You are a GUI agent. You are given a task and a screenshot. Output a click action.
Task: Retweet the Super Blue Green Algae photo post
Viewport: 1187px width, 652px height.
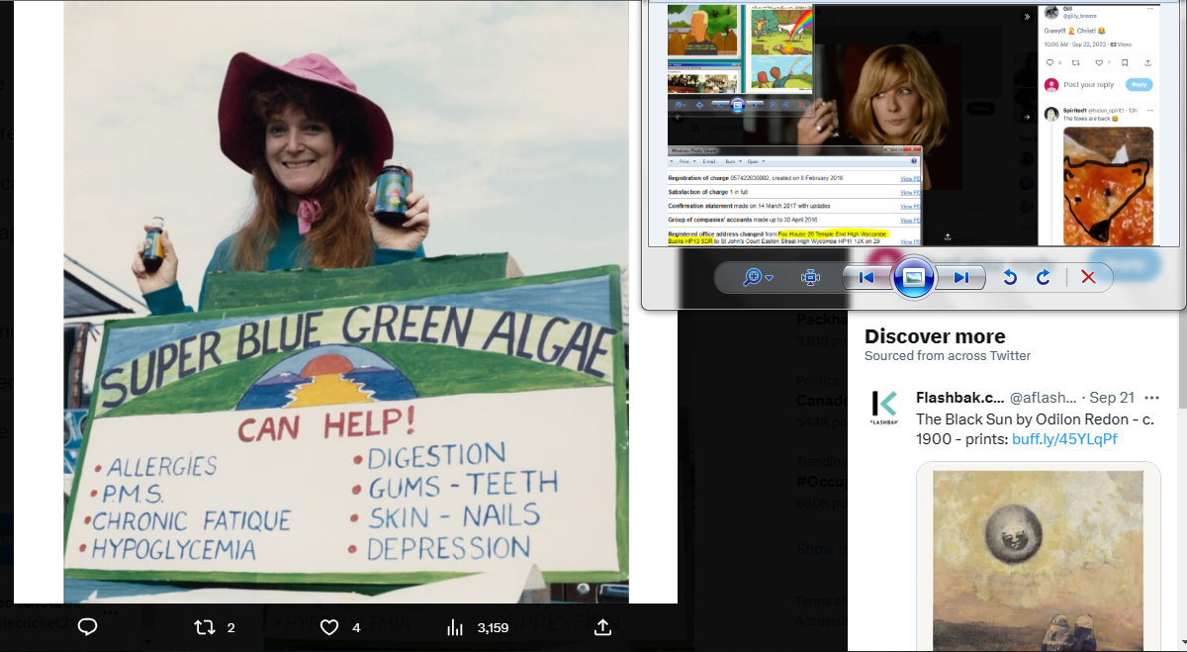[x=205, y=627]
